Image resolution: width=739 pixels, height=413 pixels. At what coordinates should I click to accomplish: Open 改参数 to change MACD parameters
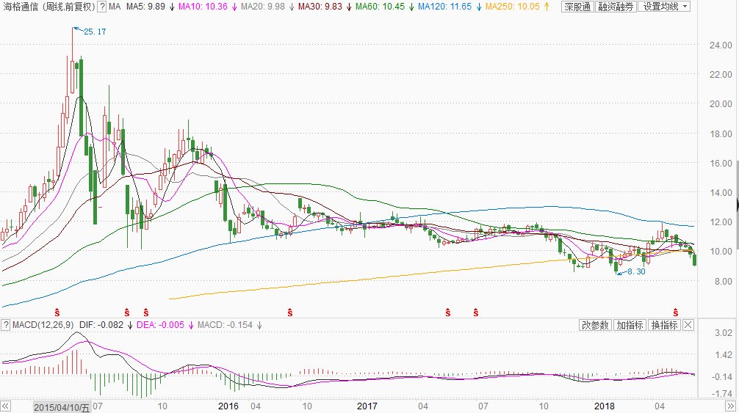(595, 325)
